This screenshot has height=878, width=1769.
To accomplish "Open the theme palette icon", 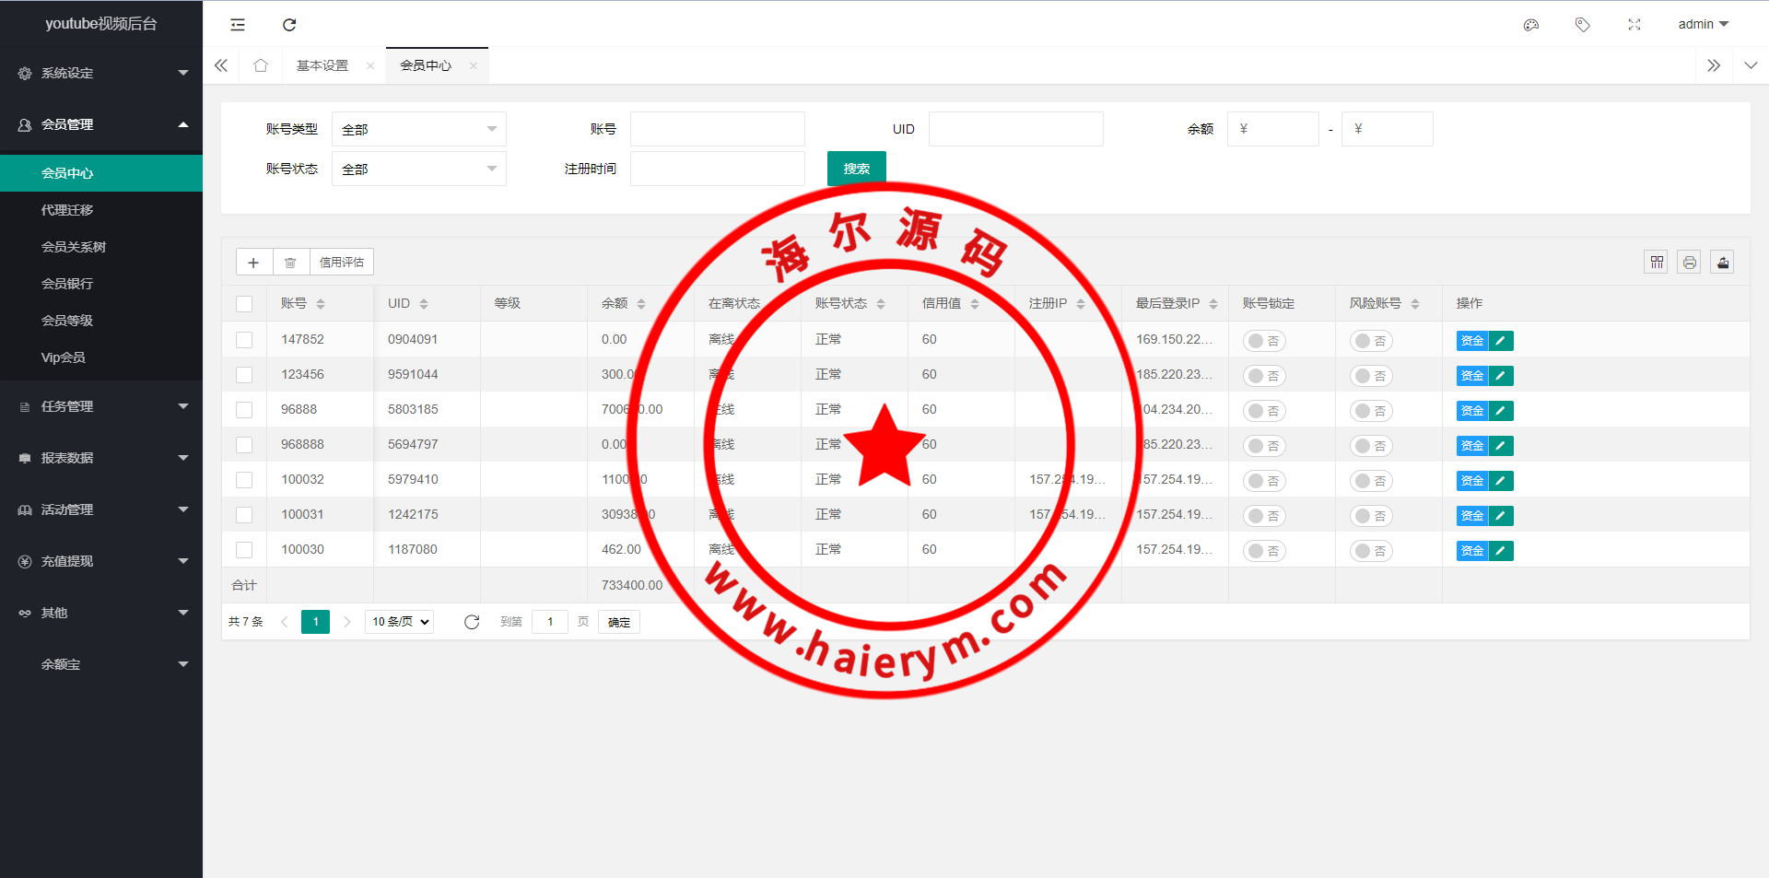I will coord(1531,25).
